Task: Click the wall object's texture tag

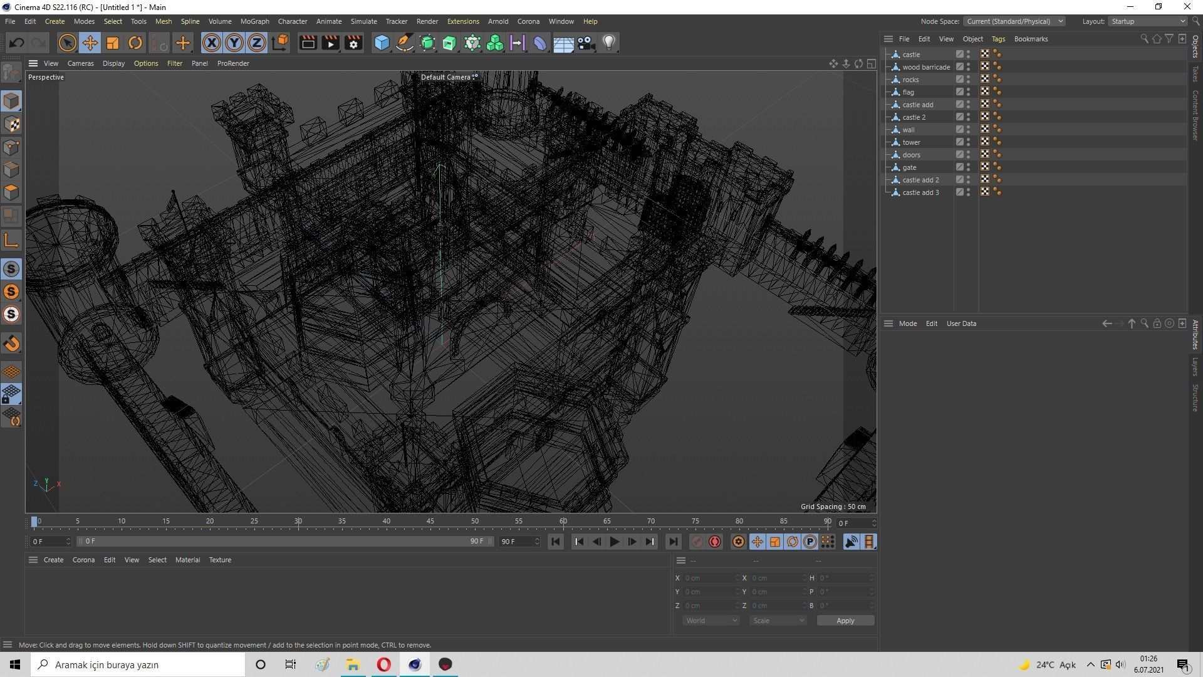Action: point(985,130)
